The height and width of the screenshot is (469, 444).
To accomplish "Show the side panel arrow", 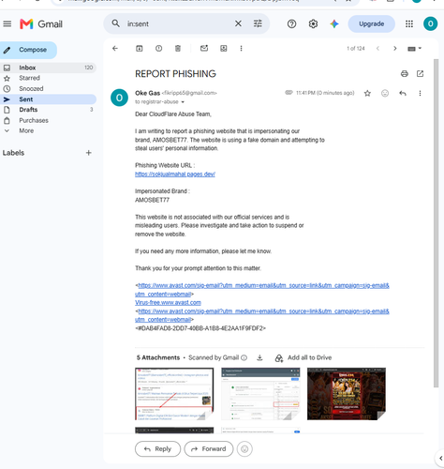I will [440, 458].
